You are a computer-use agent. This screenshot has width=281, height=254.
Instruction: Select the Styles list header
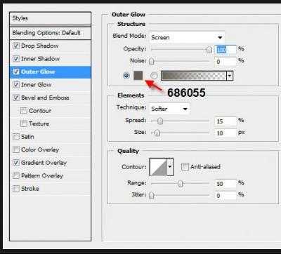point(51,18)
